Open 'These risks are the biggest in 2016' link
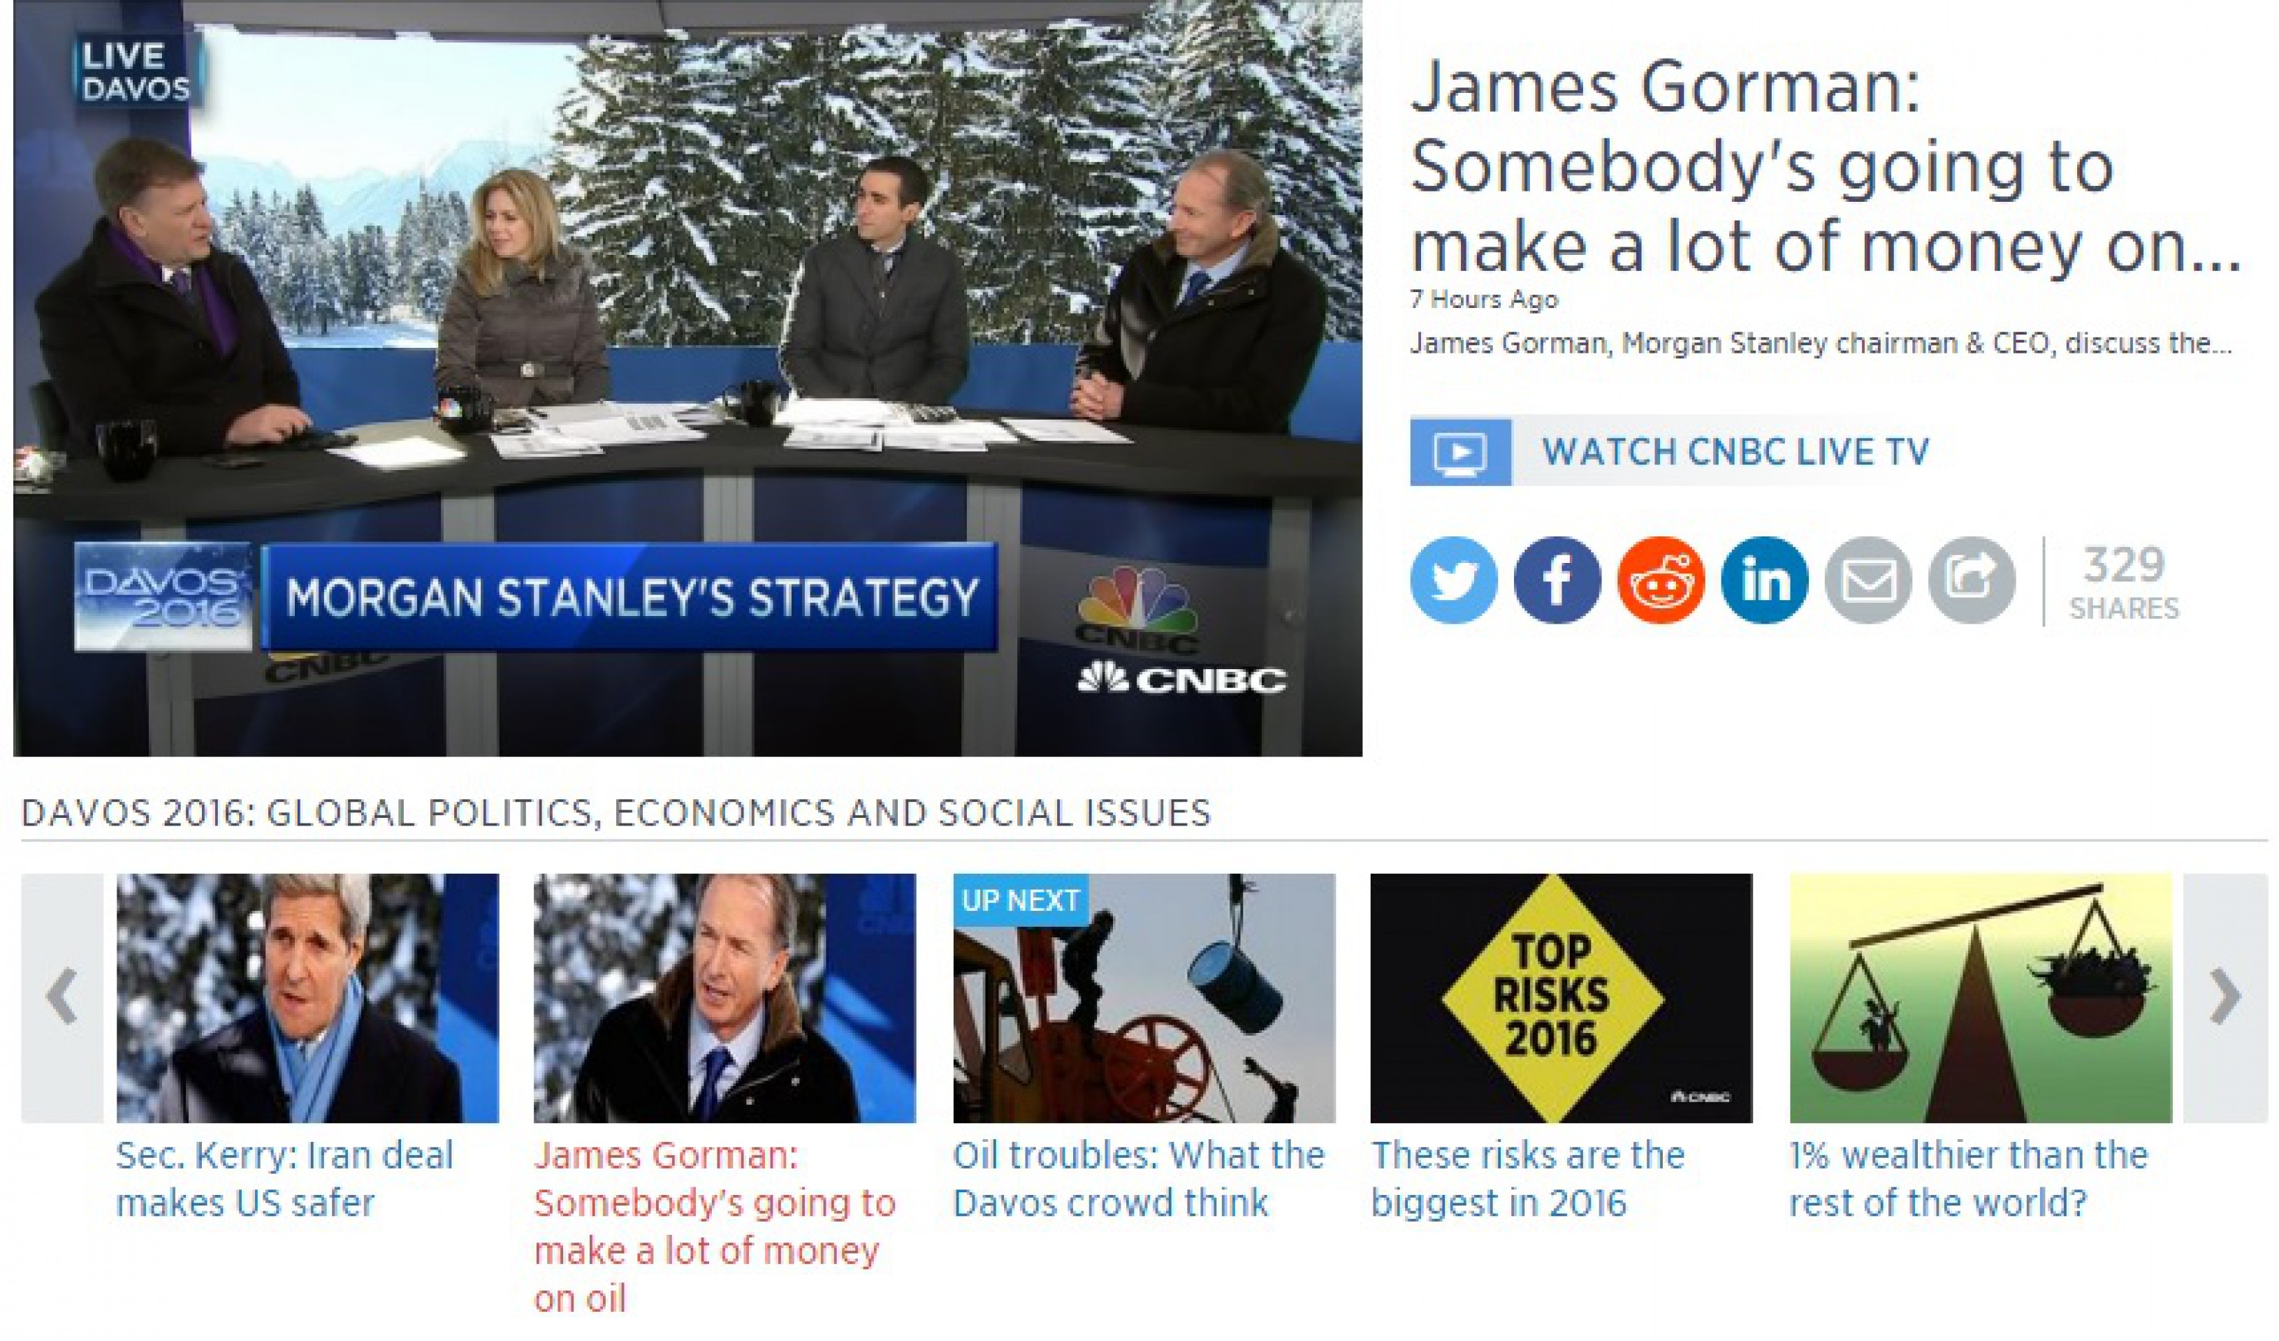Viewport: 2279px width, 1341px height. click(1527, 1179)
